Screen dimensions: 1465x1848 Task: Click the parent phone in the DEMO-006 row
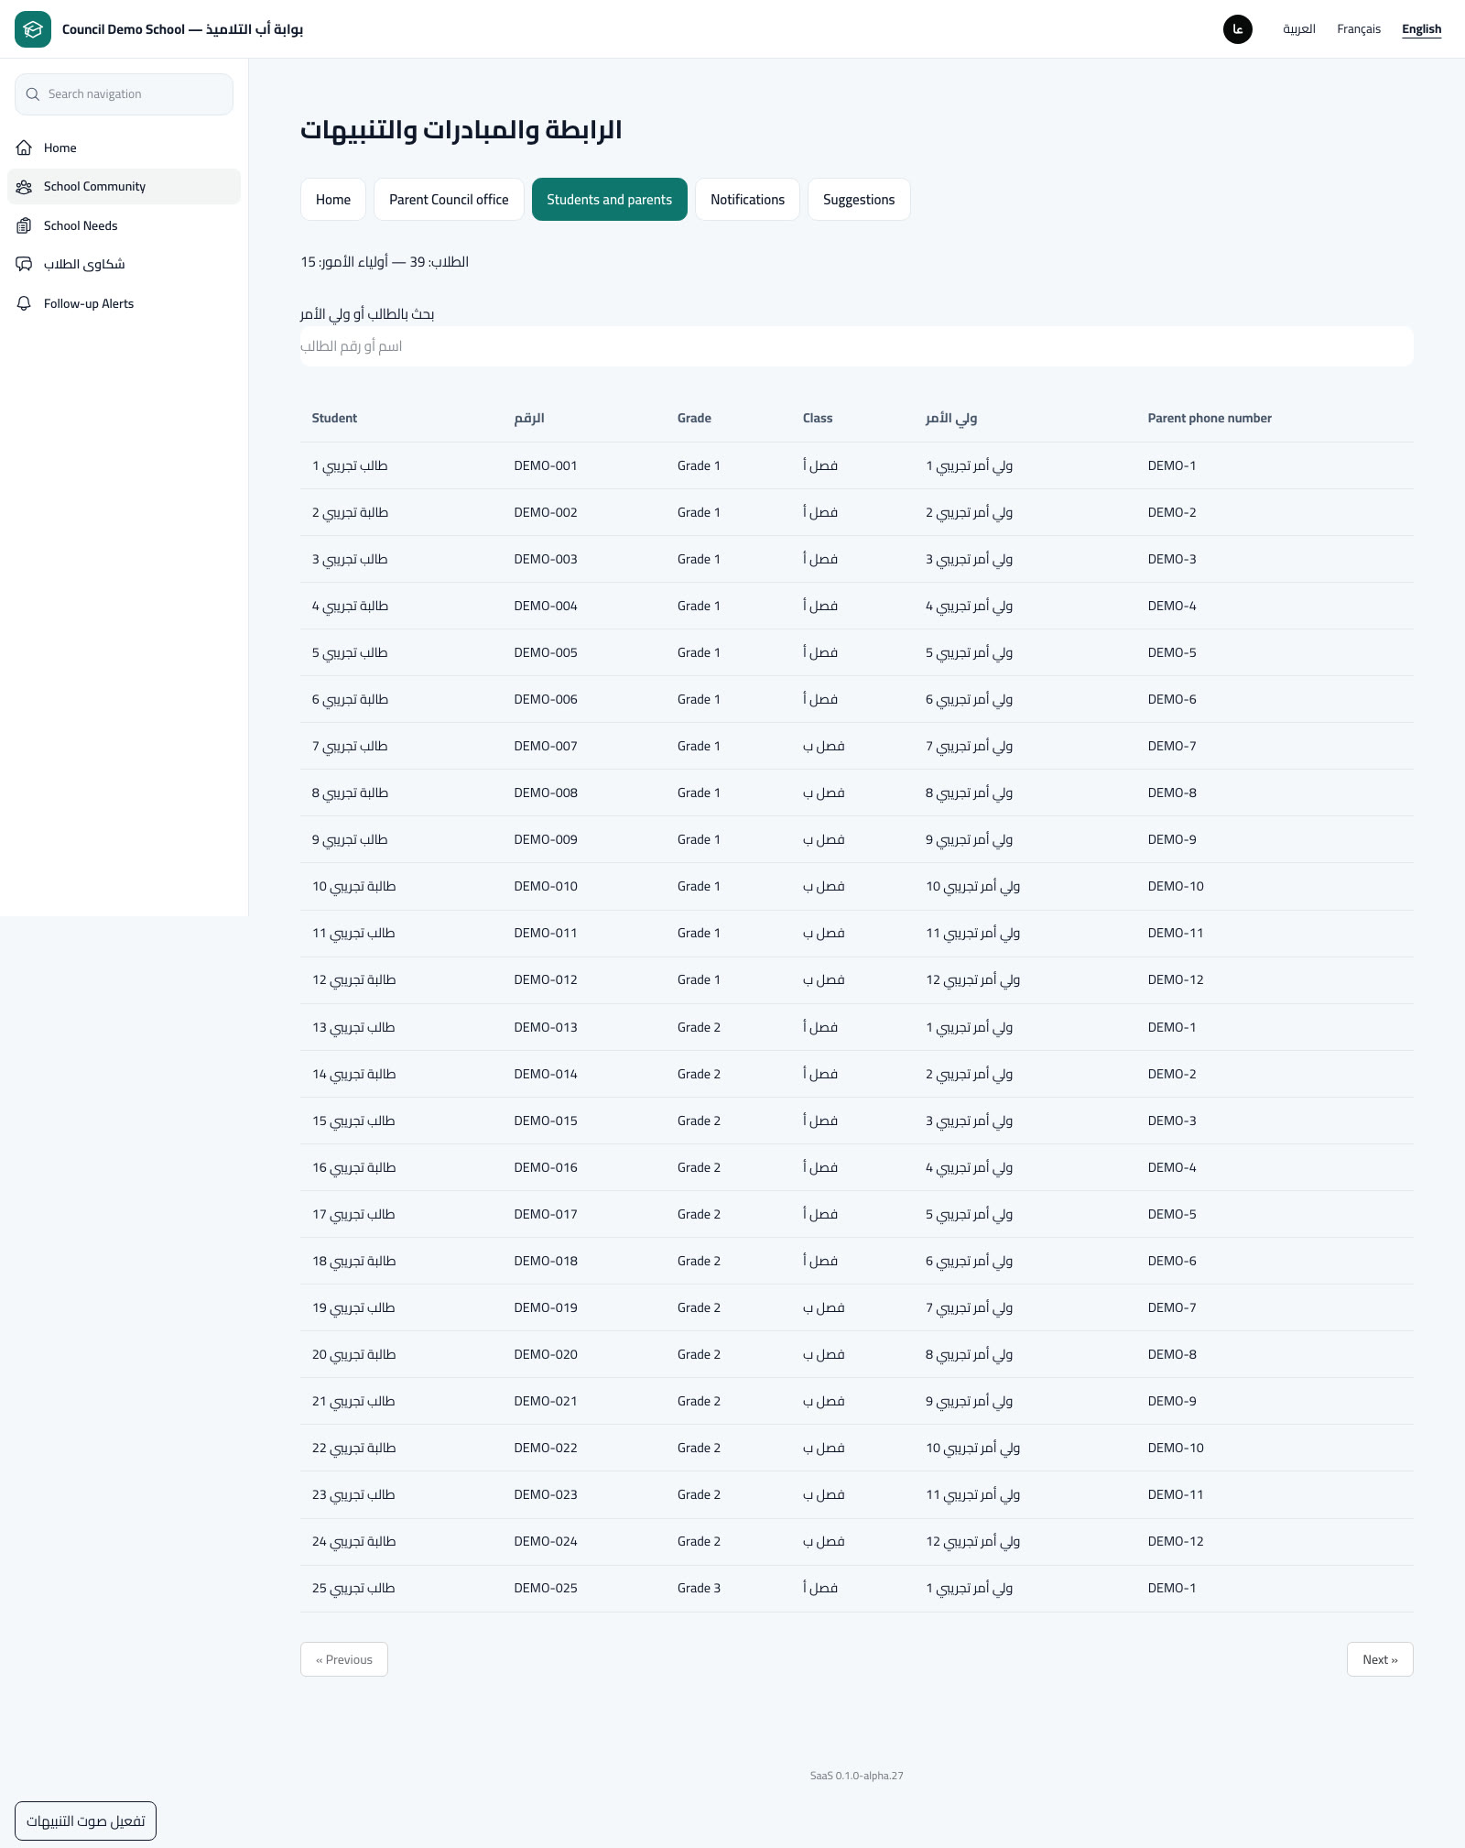click(1172, 699)
